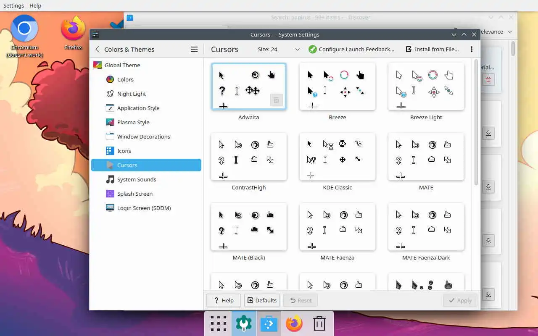Open Splash Screen settings
The image size is (538, 336).
coord(146,194)
